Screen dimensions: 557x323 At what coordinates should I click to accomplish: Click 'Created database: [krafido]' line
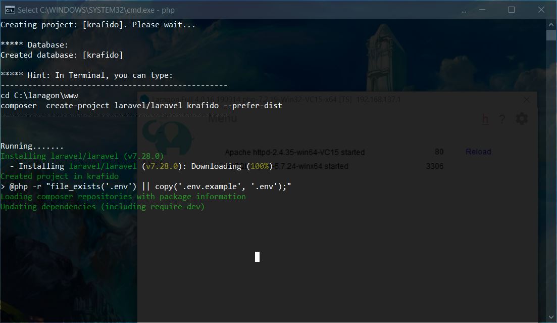[62, 55]
